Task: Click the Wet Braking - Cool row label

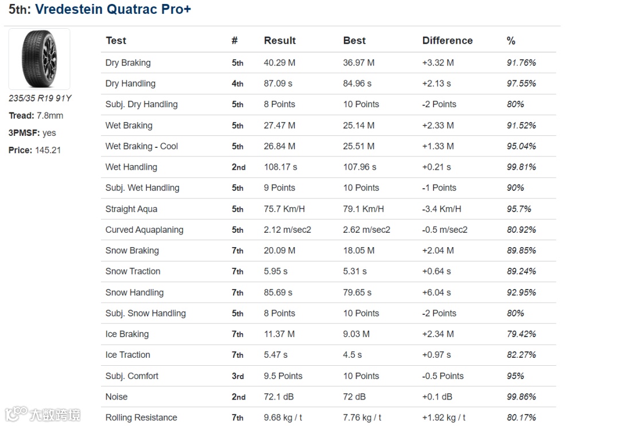Action: [142, 146]
